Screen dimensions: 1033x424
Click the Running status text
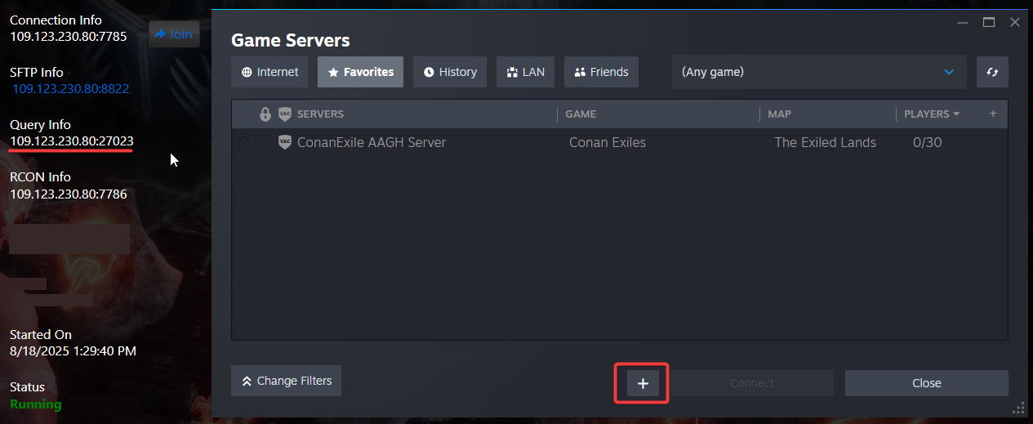point(35,404)
